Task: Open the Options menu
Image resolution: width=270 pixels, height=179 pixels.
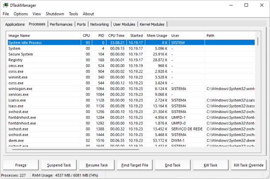Action: (21, 14)
